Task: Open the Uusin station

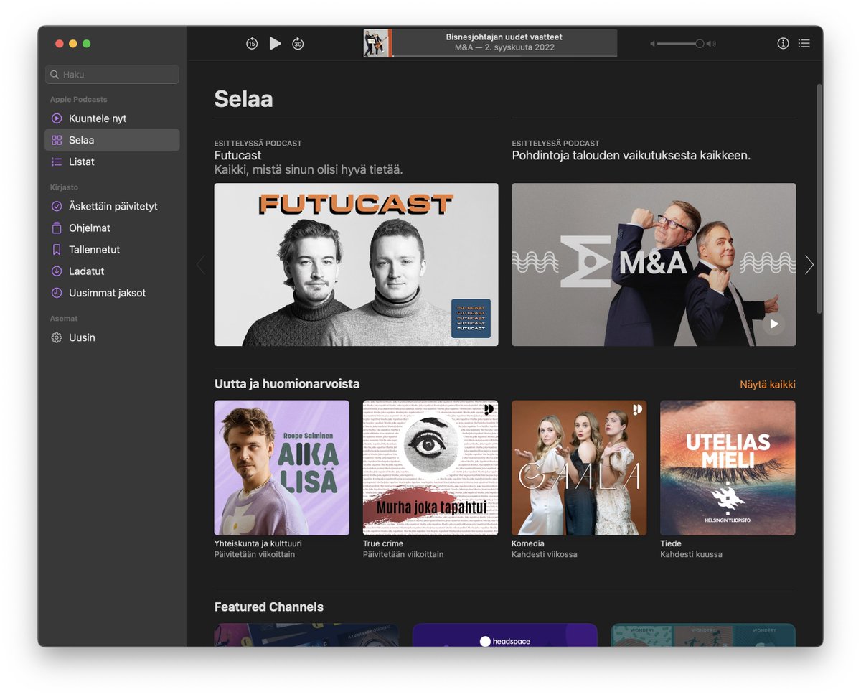Action: [x=112, y=337]
